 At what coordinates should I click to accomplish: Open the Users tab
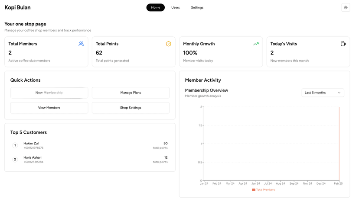176,7
